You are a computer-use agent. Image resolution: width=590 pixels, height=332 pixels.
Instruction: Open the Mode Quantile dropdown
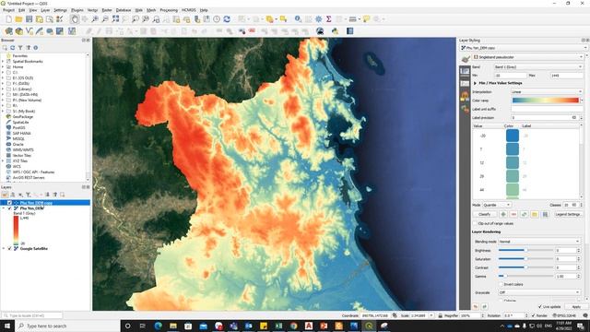[497, 205]
